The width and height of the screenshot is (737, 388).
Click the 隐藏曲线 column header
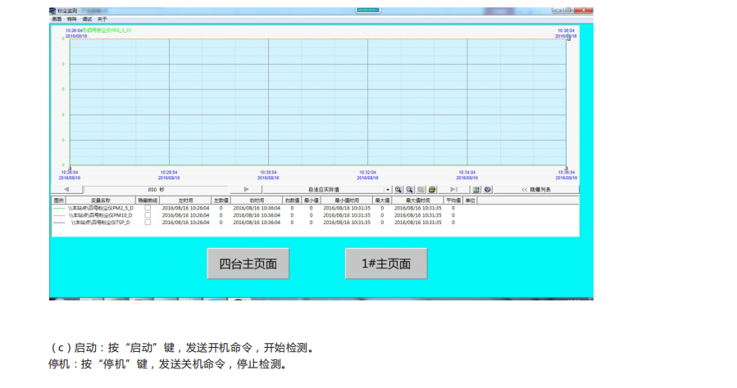coord(148,201)
